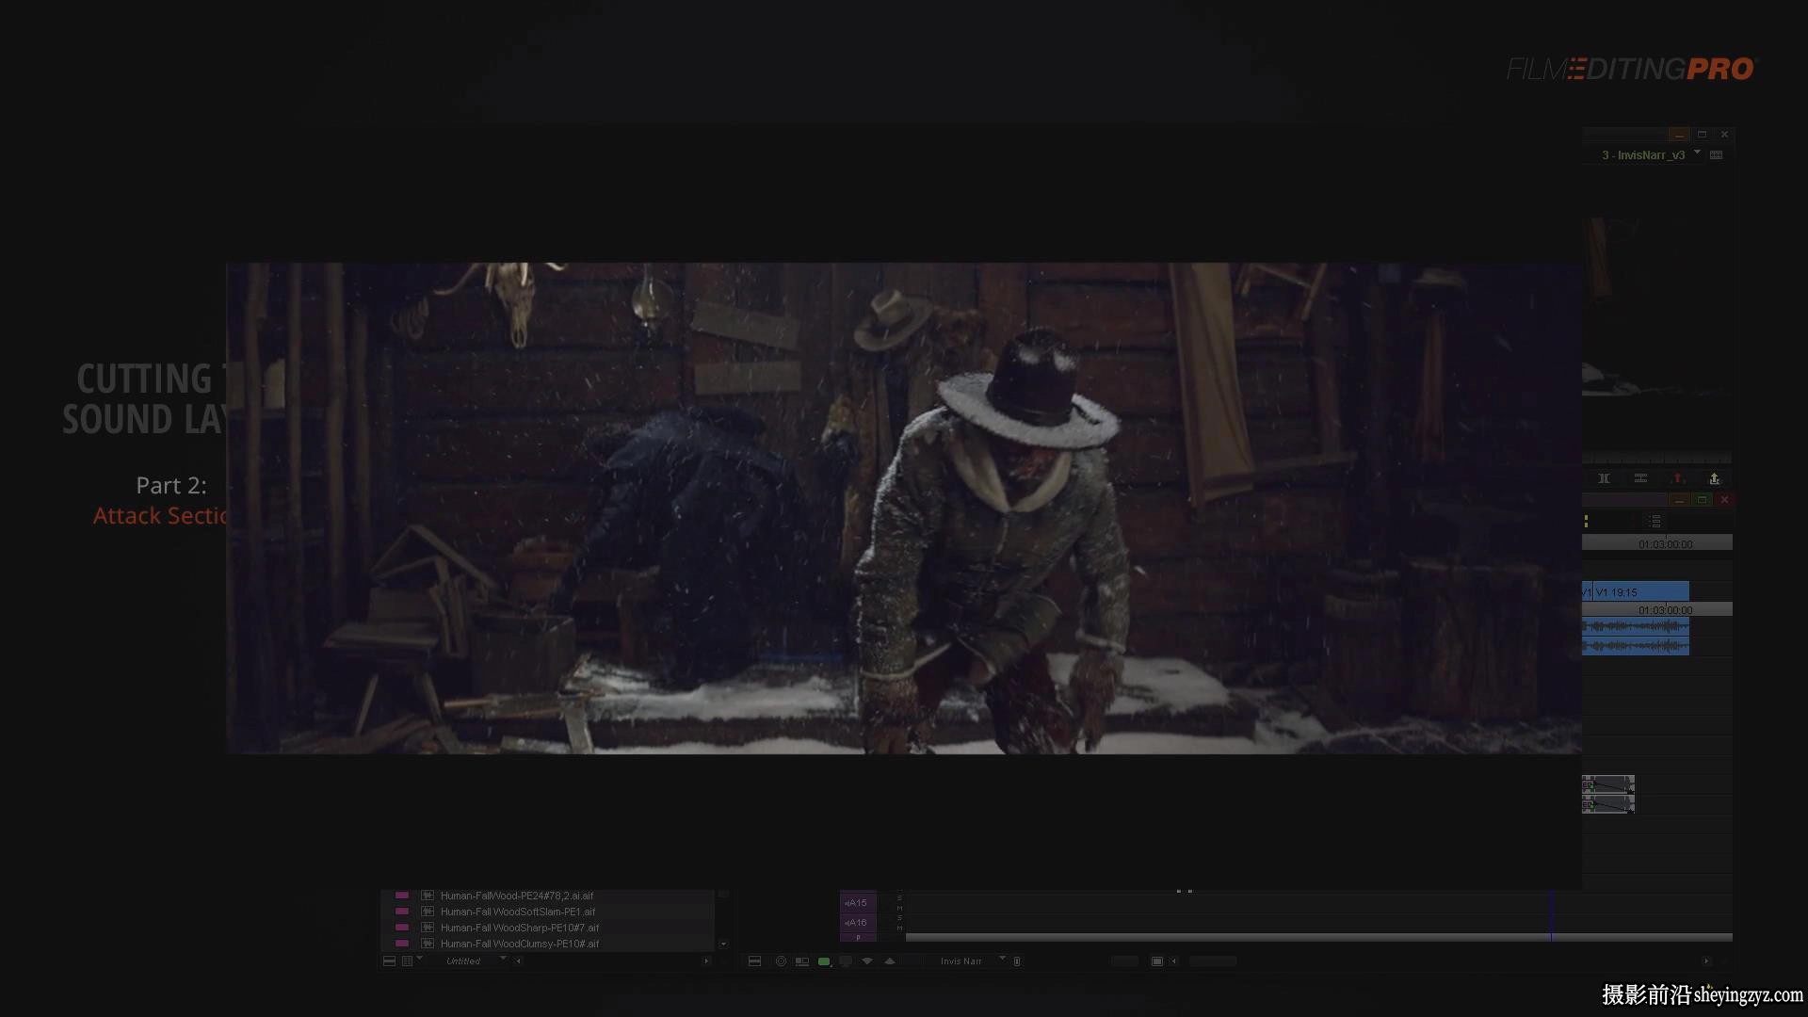Select the A16 audio track button

858,923
